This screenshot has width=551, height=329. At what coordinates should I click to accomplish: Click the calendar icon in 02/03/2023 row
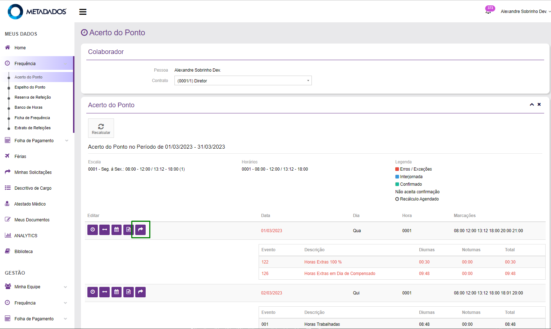click(x=117, y=292)
